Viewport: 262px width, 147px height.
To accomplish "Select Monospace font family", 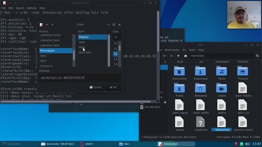I will [x=56, y=51].
